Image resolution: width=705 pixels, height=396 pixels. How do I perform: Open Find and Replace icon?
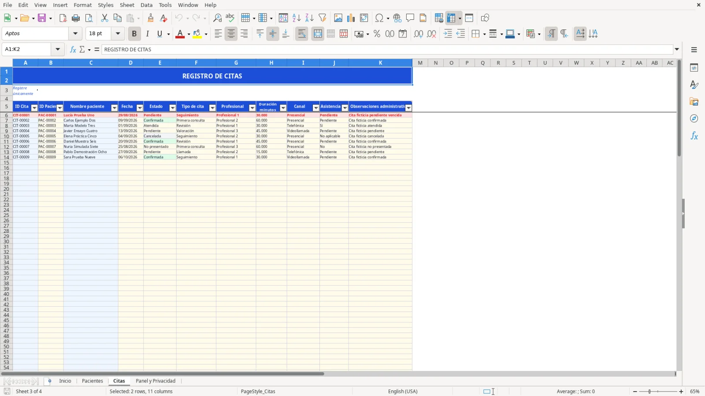pos(217,18)
